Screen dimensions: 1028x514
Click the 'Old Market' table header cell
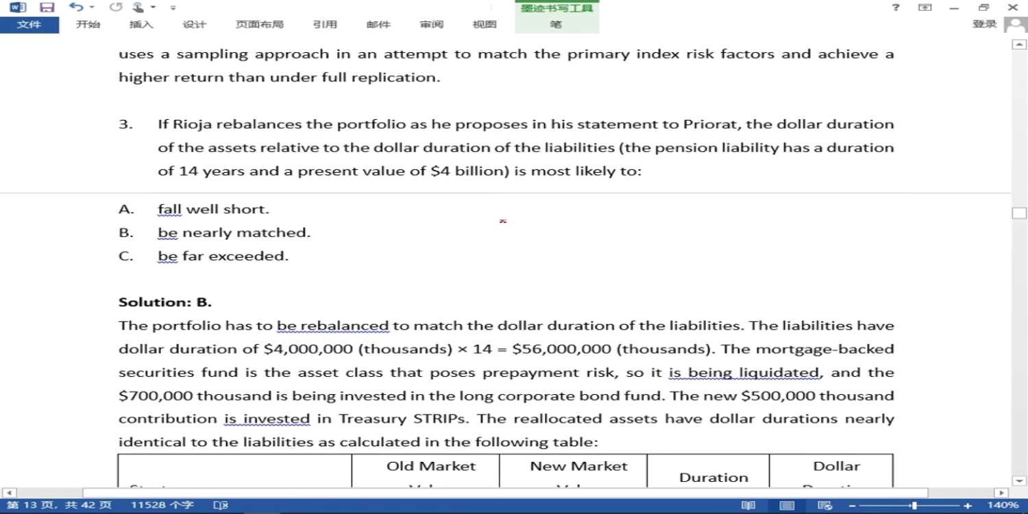431,466
